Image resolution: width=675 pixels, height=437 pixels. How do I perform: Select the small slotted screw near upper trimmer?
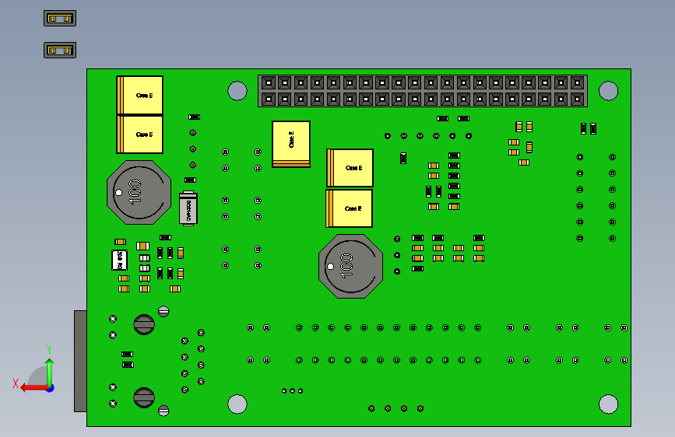163,311
